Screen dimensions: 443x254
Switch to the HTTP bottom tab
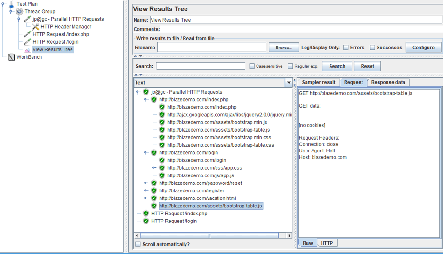[x=327, y=243]
